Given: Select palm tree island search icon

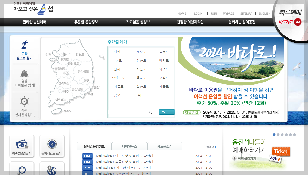Looking at the screenshot, I should click(24, 45).
